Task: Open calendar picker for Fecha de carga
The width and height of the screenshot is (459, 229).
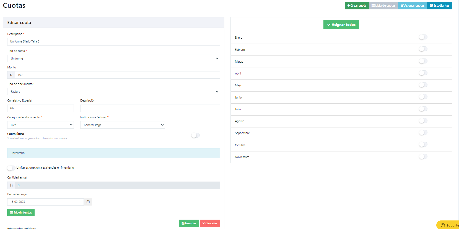Action: pos(88,202)
